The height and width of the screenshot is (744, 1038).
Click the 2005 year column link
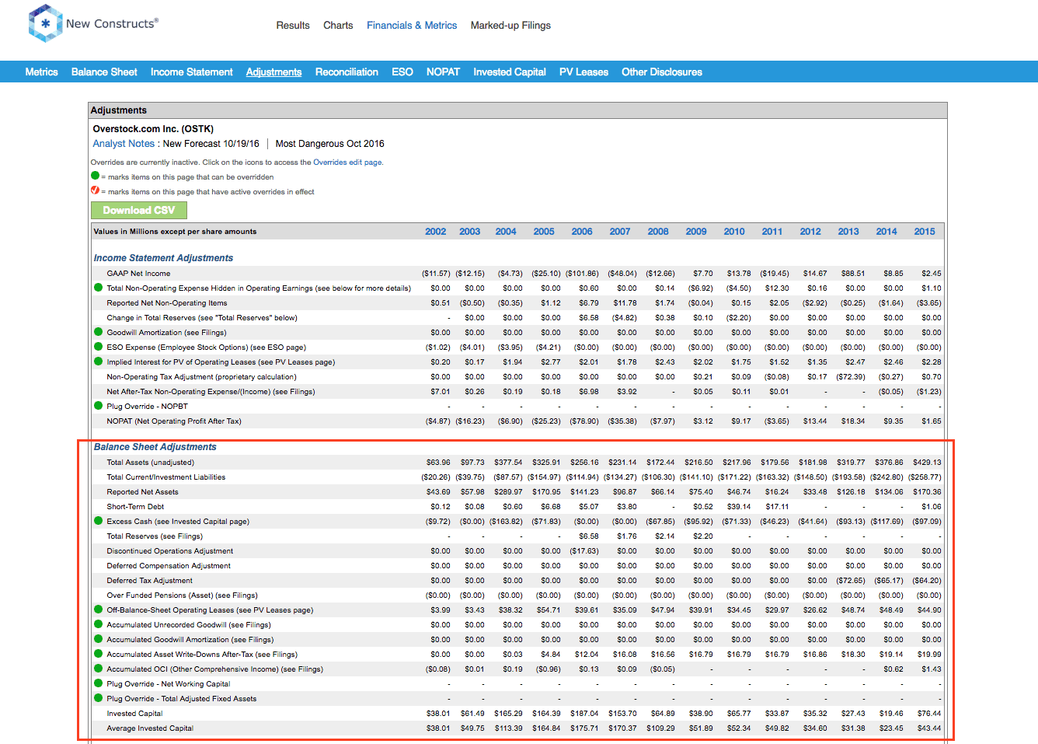click(544, 232)
